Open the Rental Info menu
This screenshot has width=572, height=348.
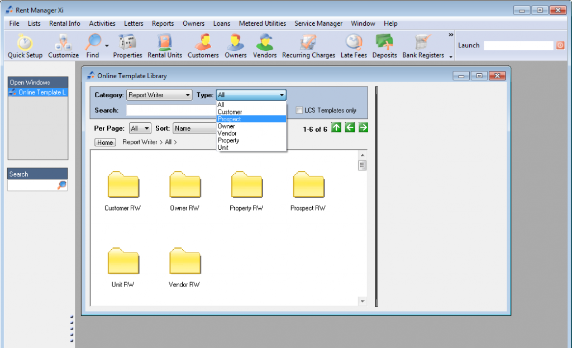pos(65,23)
